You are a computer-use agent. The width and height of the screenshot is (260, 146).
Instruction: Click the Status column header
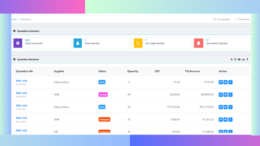[x=102, y=71]
